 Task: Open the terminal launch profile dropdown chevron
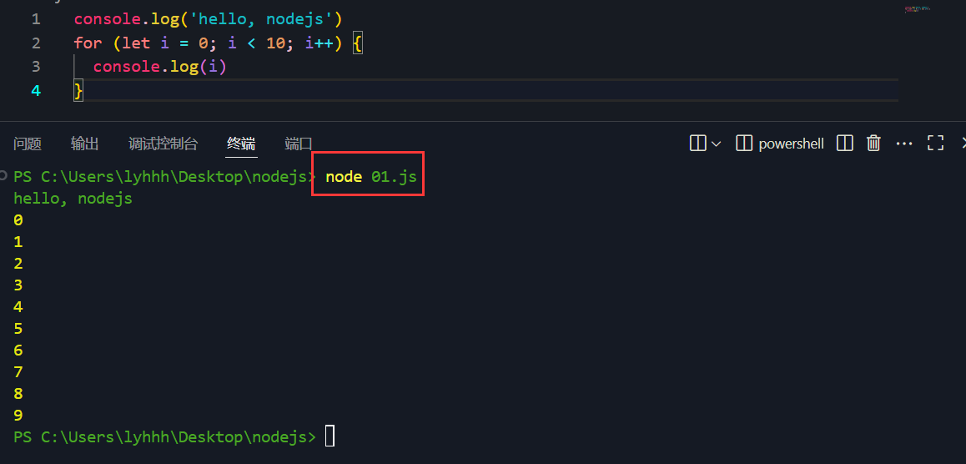(x=716, y=144)
